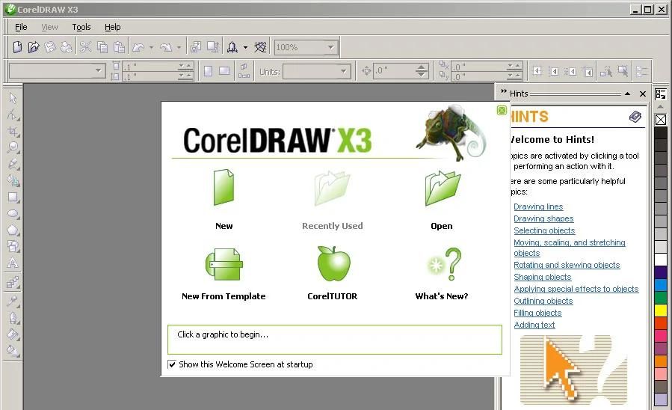This screenshot has width=672, height=410.
Task: Click the Undo arrow icon
Action: (138, 47)
